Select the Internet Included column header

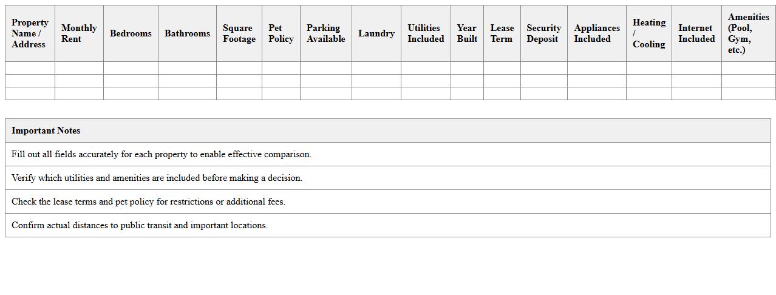(x=696, y=33)
